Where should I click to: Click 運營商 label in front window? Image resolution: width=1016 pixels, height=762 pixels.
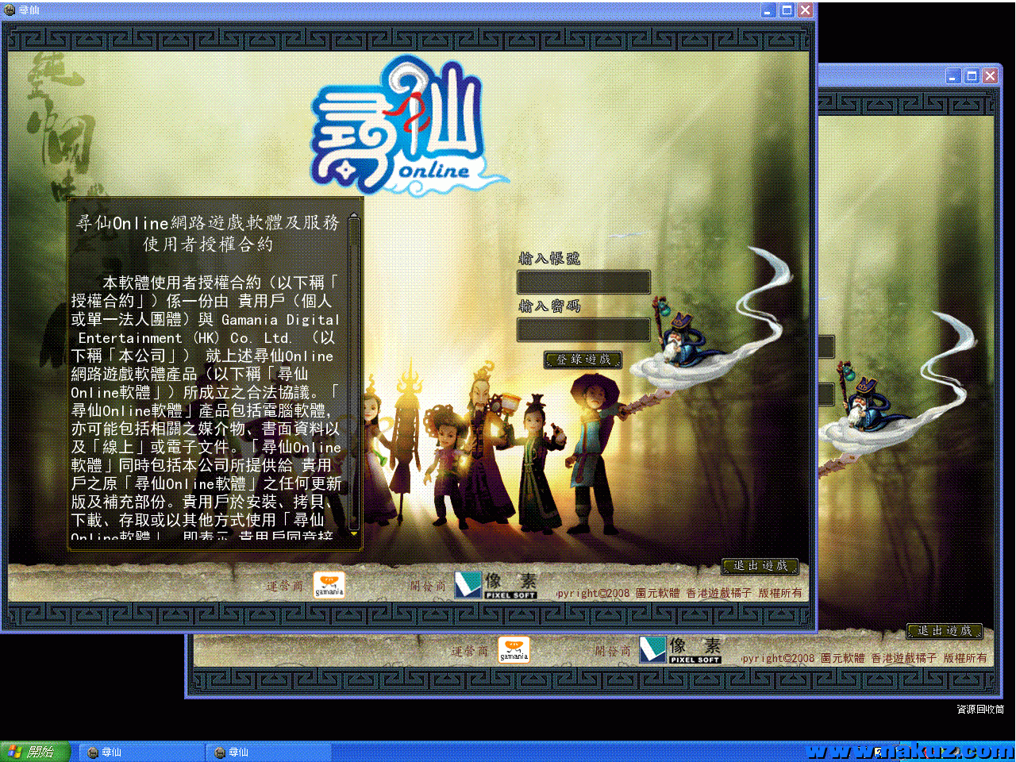point(285,586)
